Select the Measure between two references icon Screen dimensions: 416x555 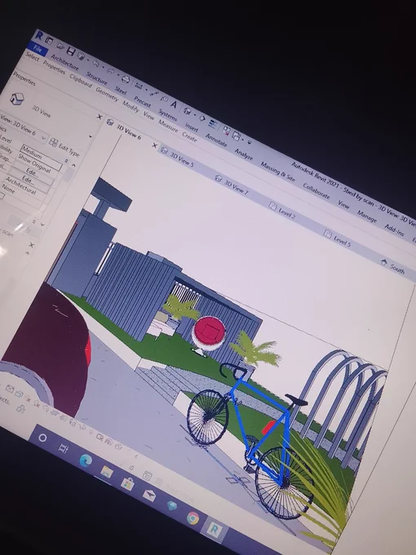coord(139,86)
